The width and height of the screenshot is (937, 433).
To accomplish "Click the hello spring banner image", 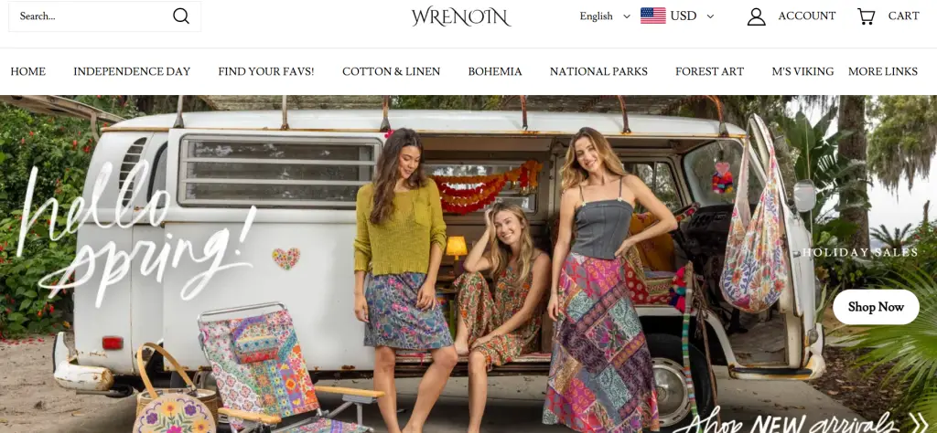I will coord(468,264).
